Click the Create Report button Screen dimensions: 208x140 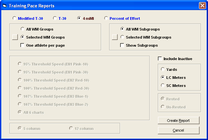point(179,120)
